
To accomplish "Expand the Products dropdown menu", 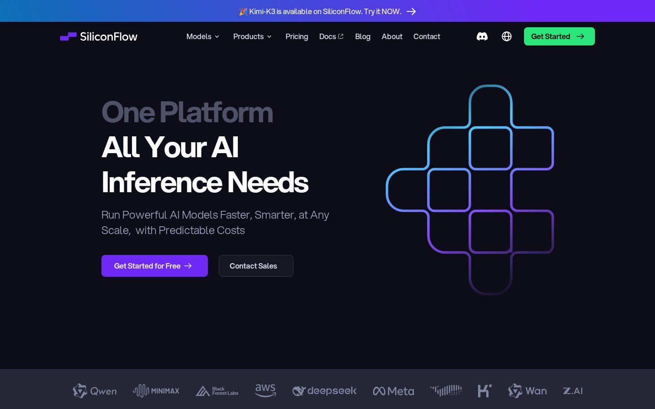I will [252, 36].
